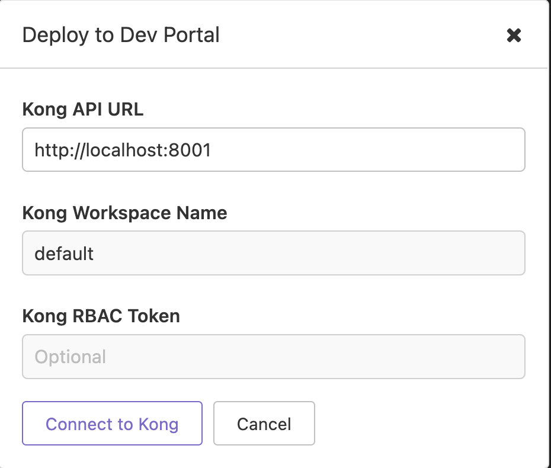Click the 'Kong API URL' label
Screen dimensions: 551x468
[83, 109]
